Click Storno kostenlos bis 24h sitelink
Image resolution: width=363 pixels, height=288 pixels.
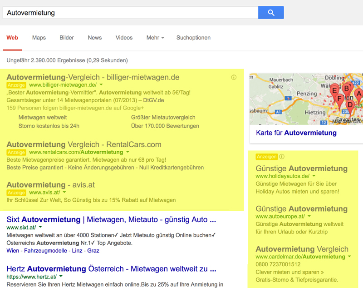coord(49,126)
